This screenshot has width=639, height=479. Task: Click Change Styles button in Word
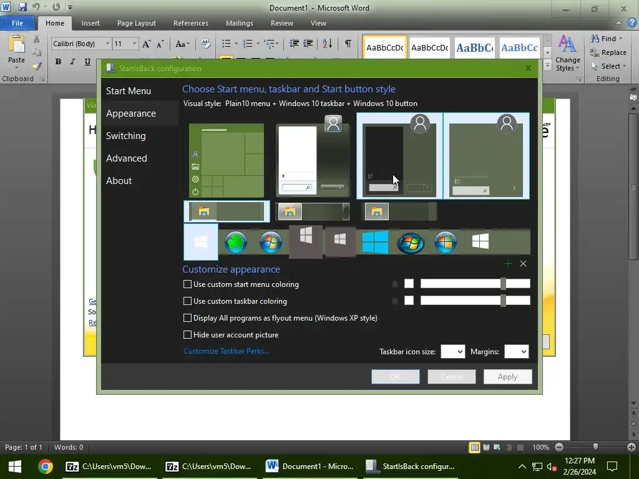pos(567,53)
